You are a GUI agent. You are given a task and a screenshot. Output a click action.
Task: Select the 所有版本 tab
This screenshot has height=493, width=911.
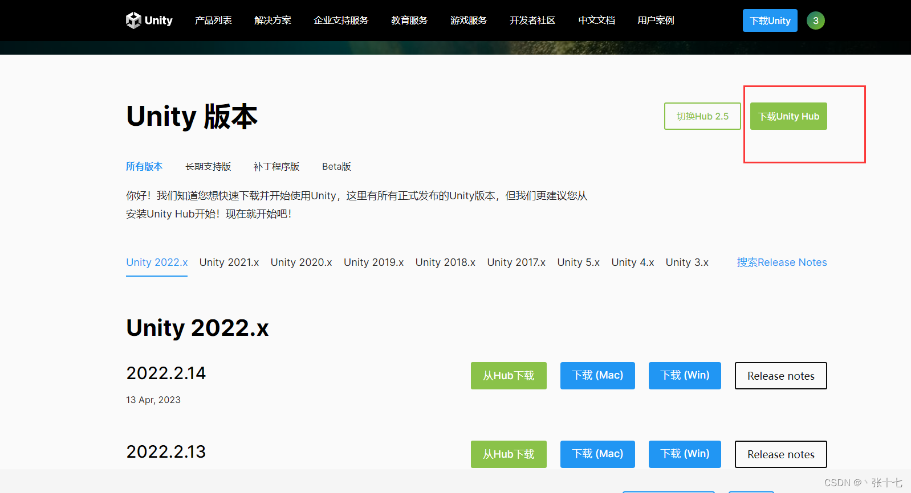point(144,166)
